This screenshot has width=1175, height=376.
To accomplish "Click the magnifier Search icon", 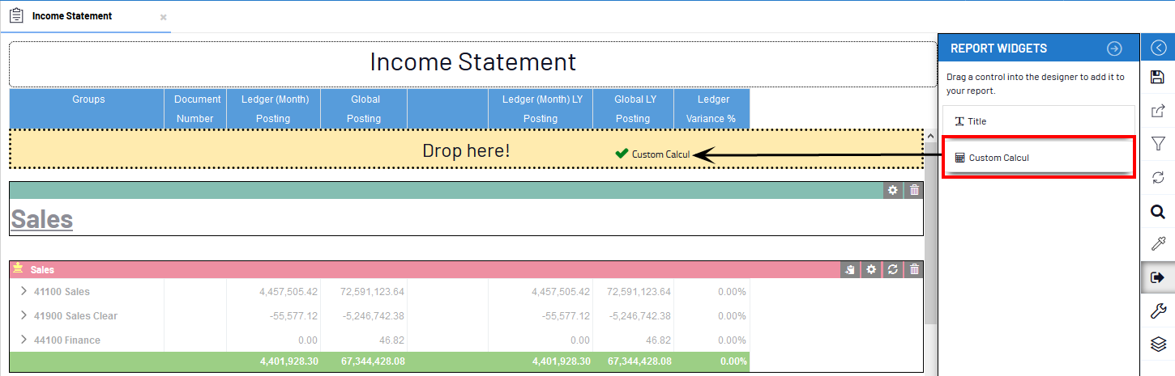I will point(1158,212).
